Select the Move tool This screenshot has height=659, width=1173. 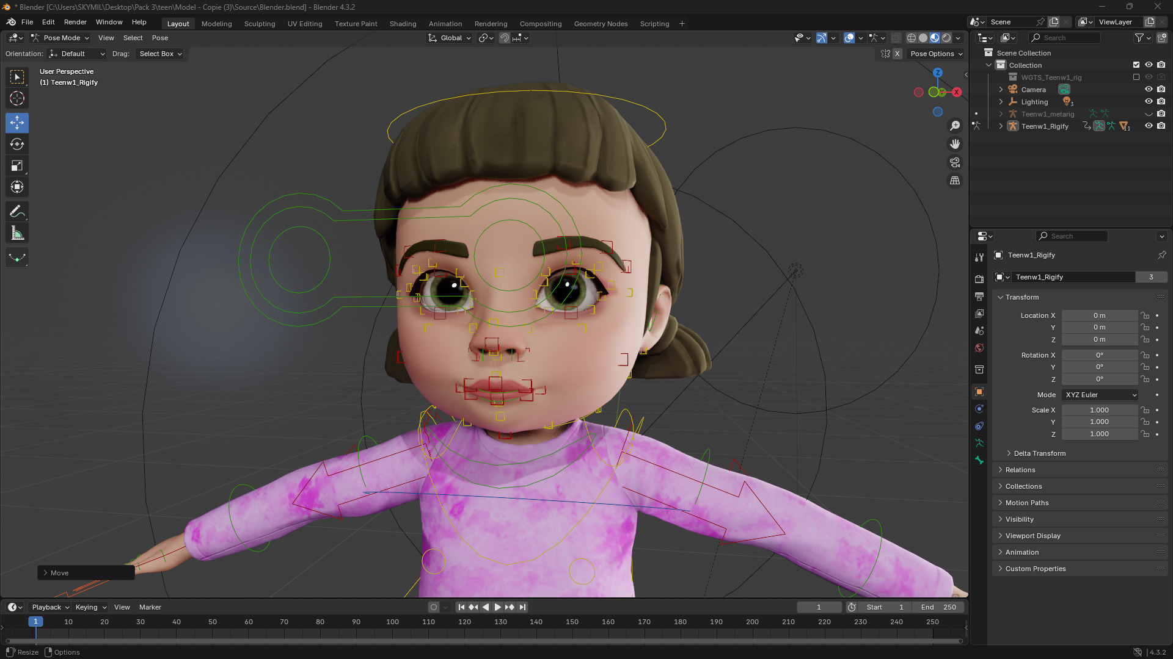[17, 123]
